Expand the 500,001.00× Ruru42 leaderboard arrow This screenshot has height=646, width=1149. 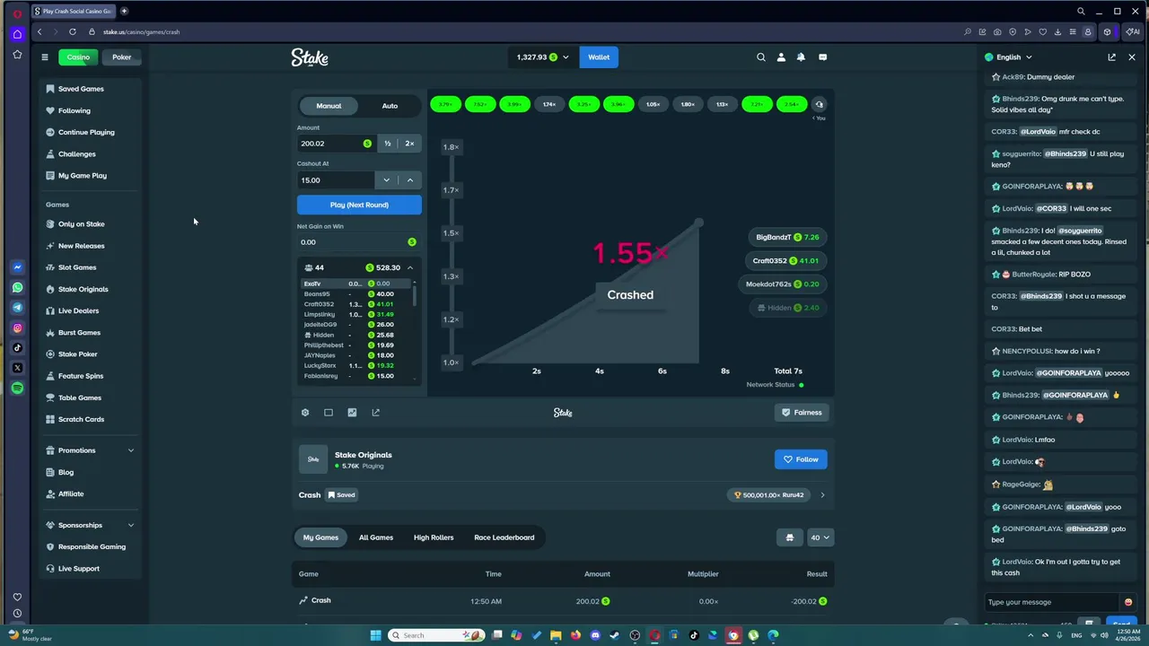point(822,495)
